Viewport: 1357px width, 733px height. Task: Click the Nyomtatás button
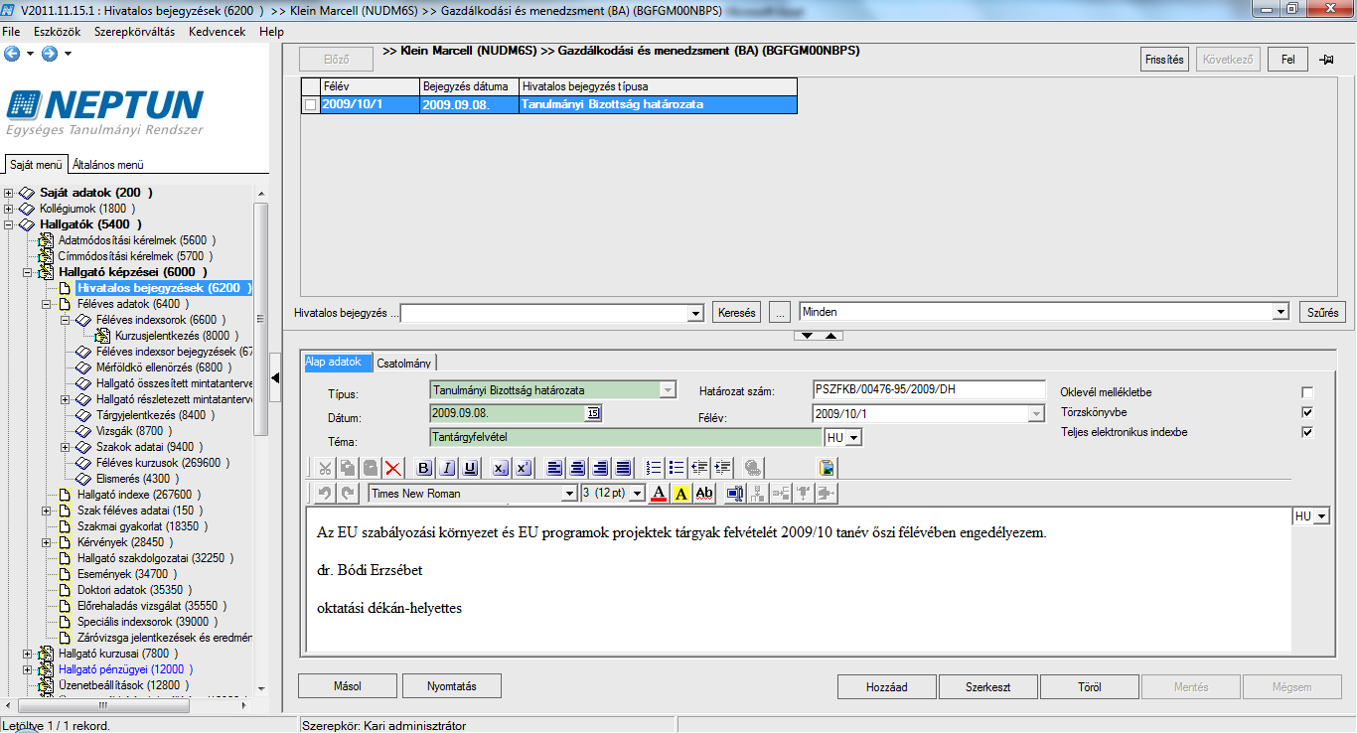click(x=452, y=686)
